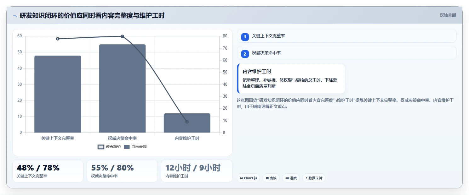Open the 55% / 80% stat card
This screenshot has height=195, width=469.
122,171
